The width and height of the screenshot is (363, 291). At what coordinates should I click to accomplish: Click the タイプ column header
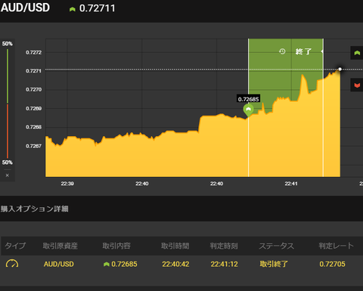tap(15, 246)
